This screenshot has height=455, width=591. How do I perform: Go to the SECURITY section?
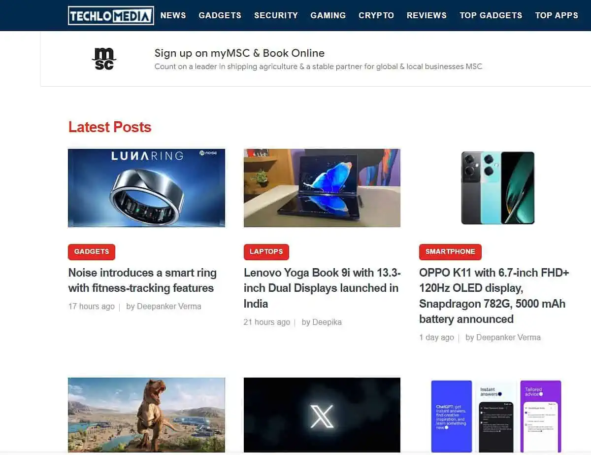(x=276, y=15)
